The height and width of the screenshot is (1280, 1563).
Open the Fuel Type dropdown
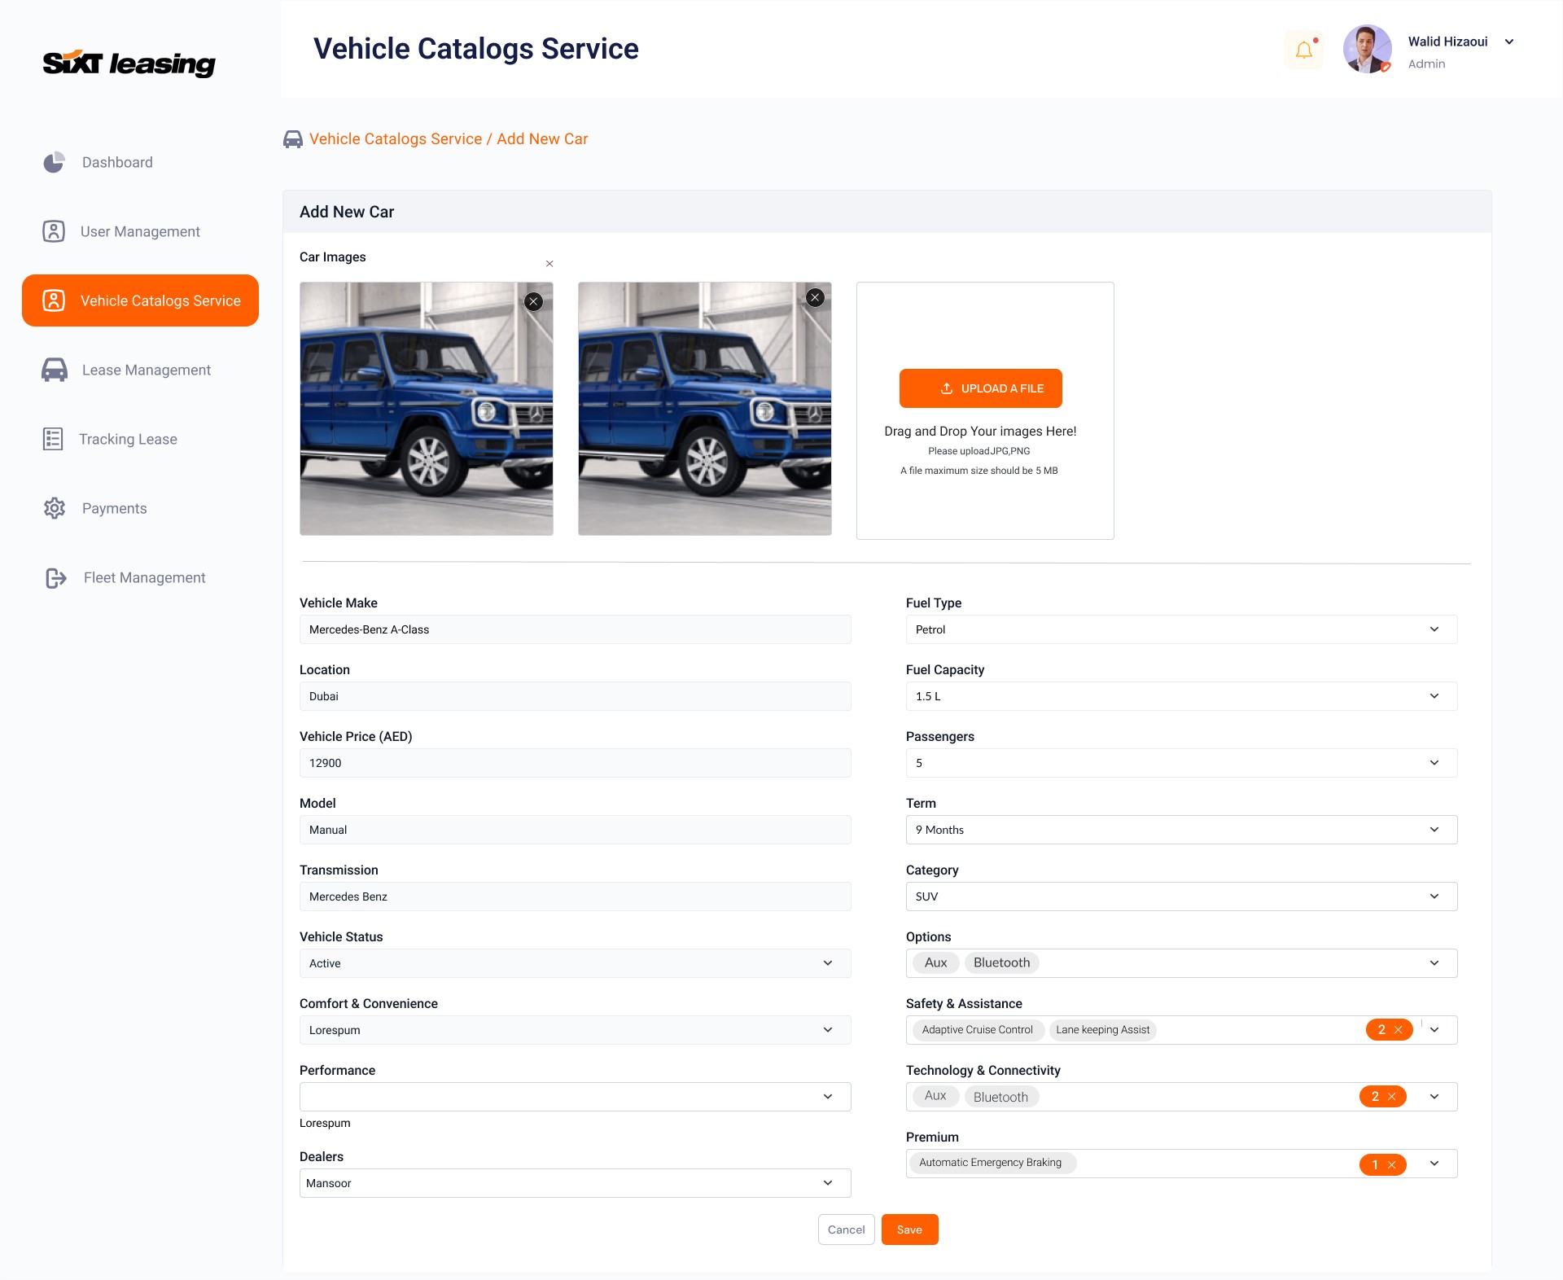point(1180,629)
